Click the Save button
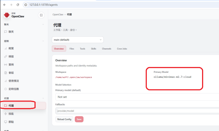 pos(79,119)
